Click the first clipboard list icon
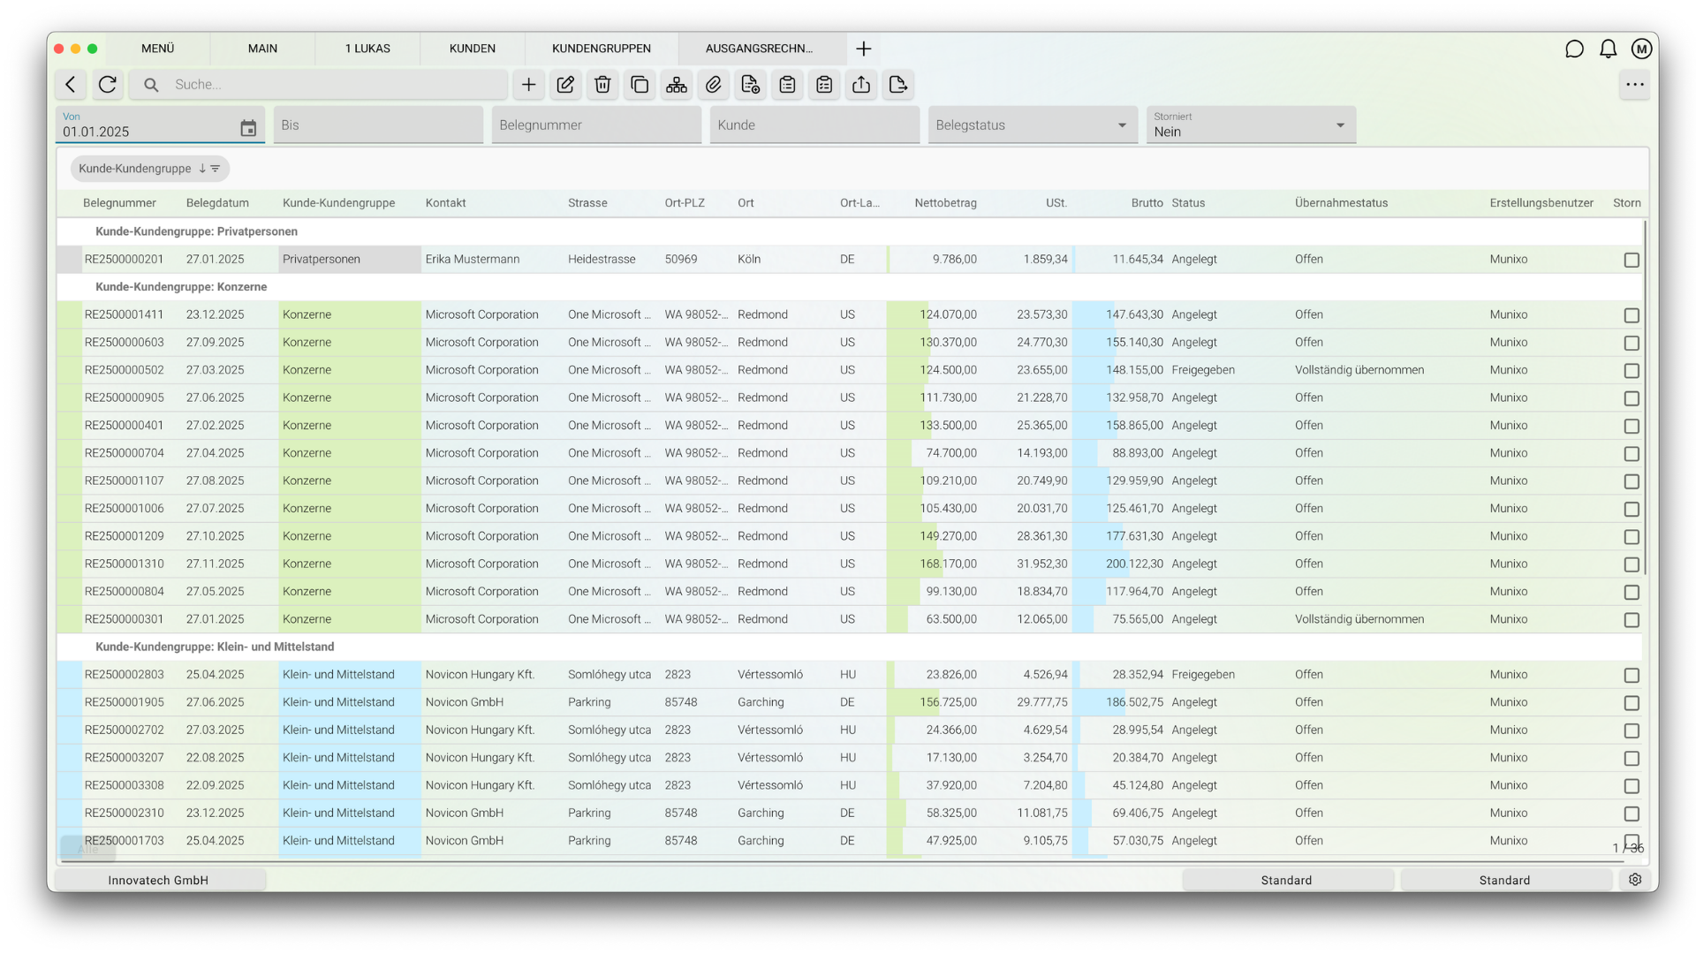 click(787, 85)
